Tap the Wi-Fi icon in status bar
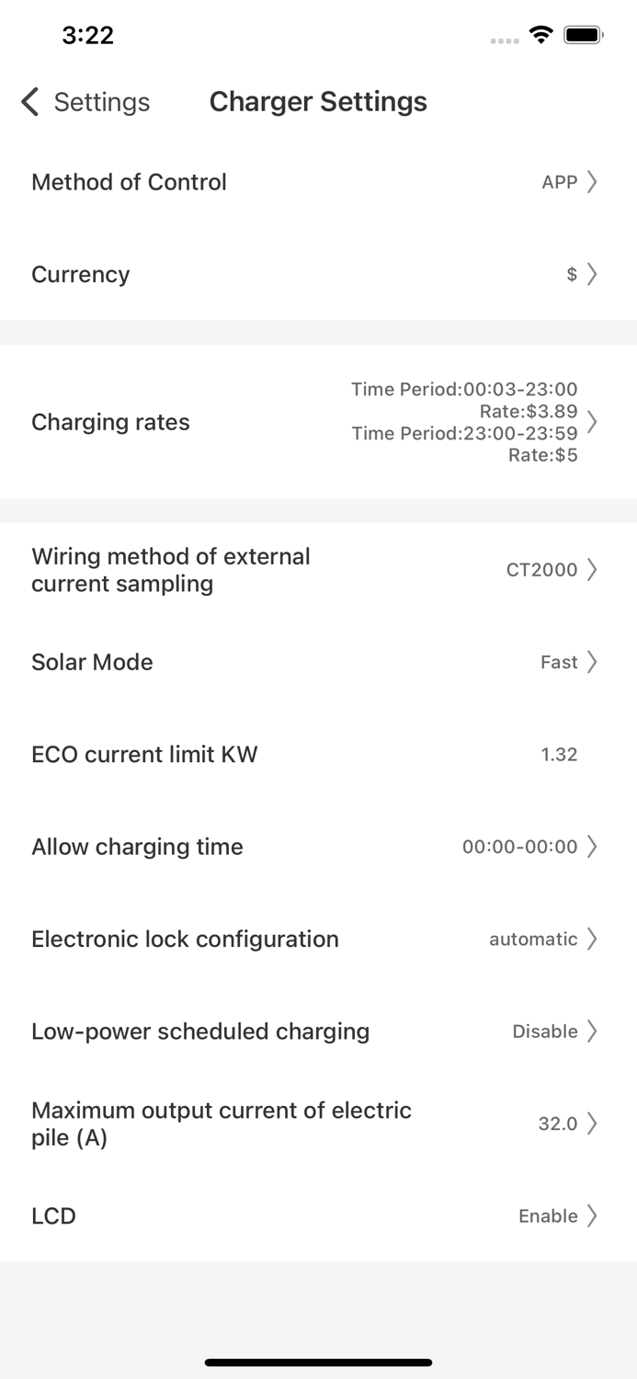637x1379 pixels. click(x=541, y=34)
